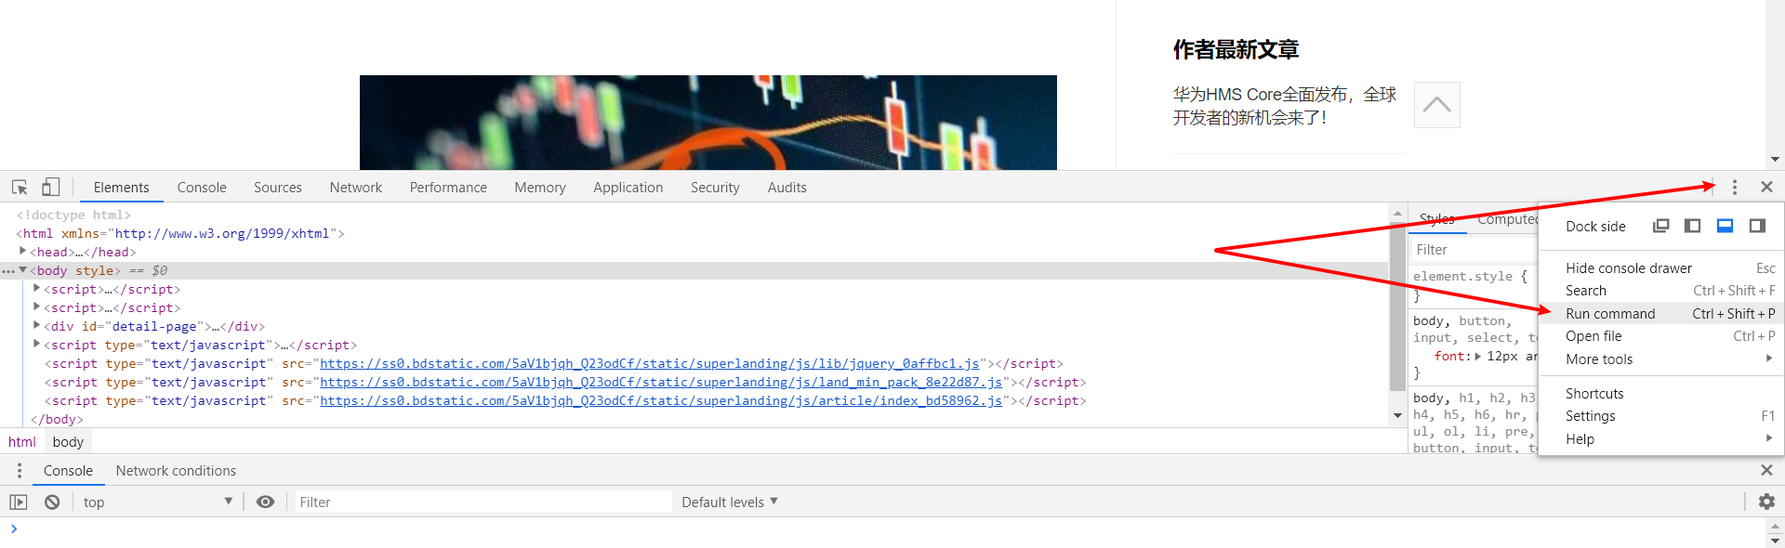Switch to the Styles pane tab
This screenshot has height=548, width=1785.
coord(1437,219)
